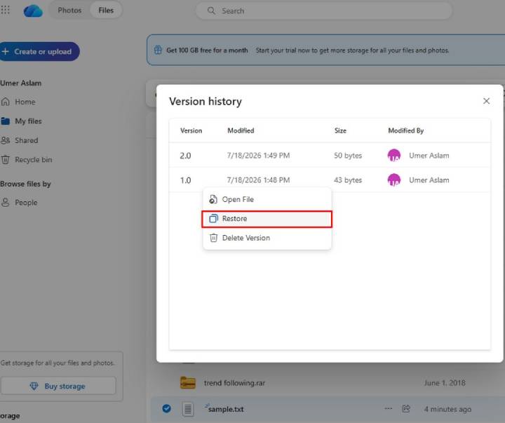Choose Open File from context menu
The image size is (505, 423).
(267, 199)
